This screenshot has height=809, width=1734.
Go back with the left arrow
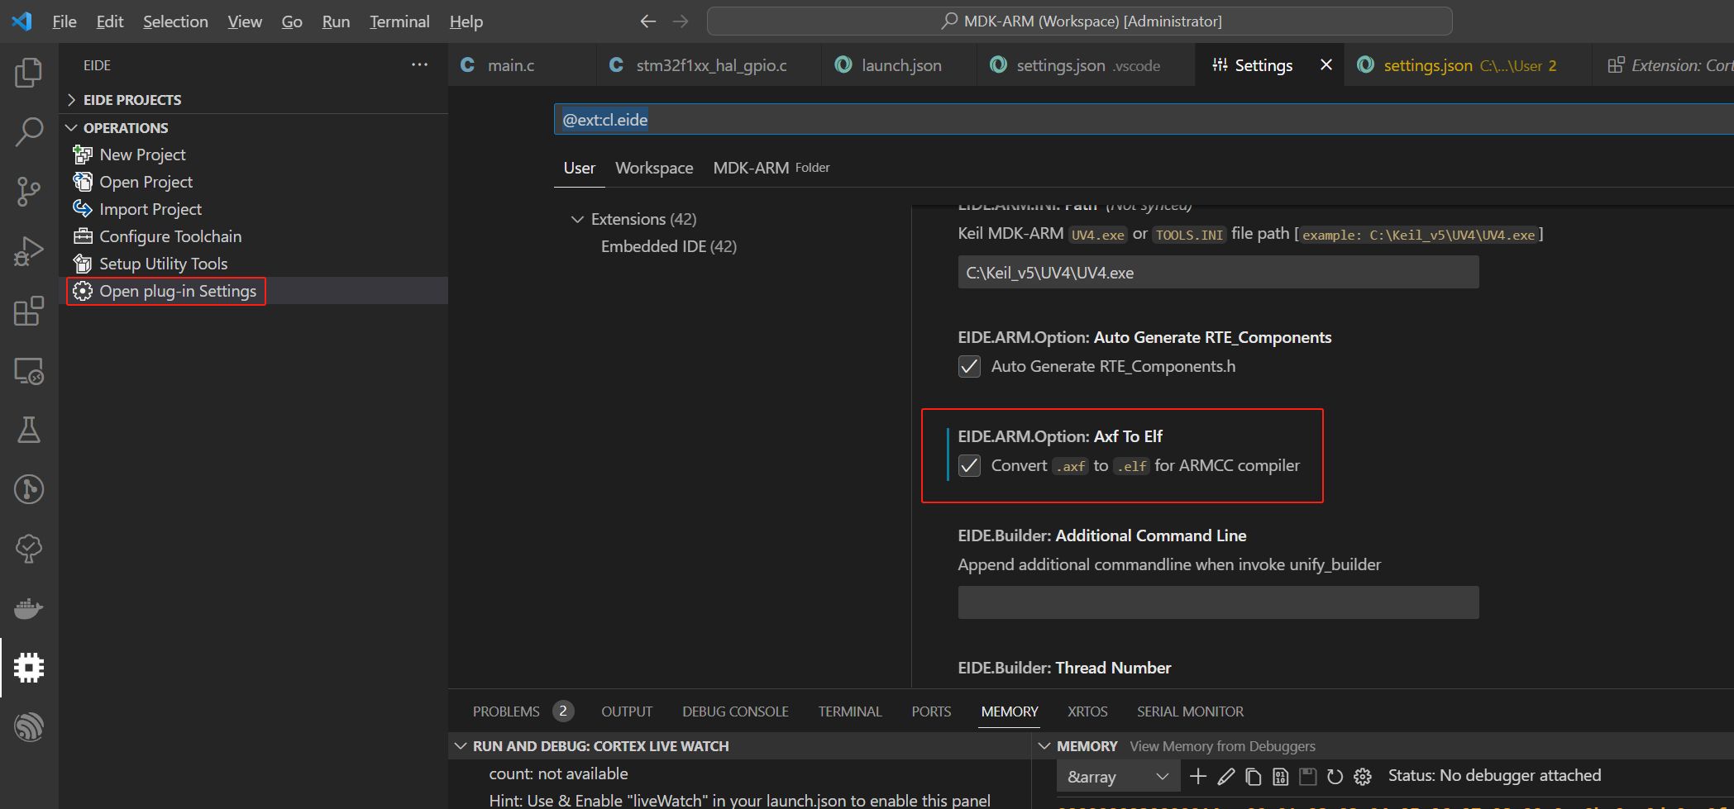[x=648, y=21]
